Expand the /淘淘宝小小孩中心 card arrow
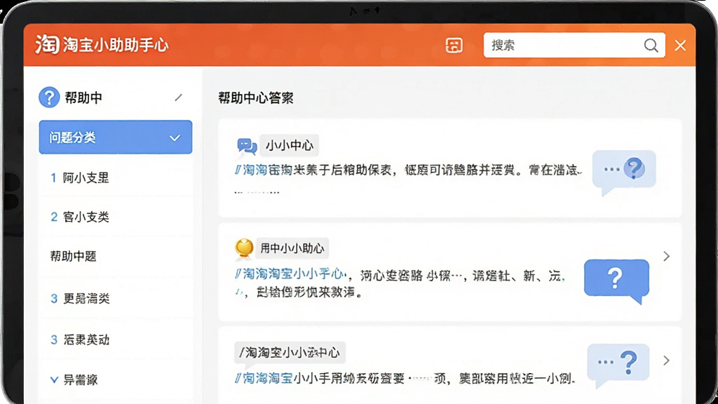This screenshot has width=718, height=404. click(667, 361)
